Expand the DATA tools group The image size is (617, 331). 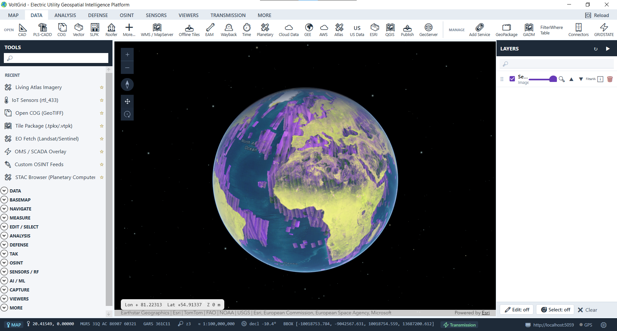pos(4,191)
